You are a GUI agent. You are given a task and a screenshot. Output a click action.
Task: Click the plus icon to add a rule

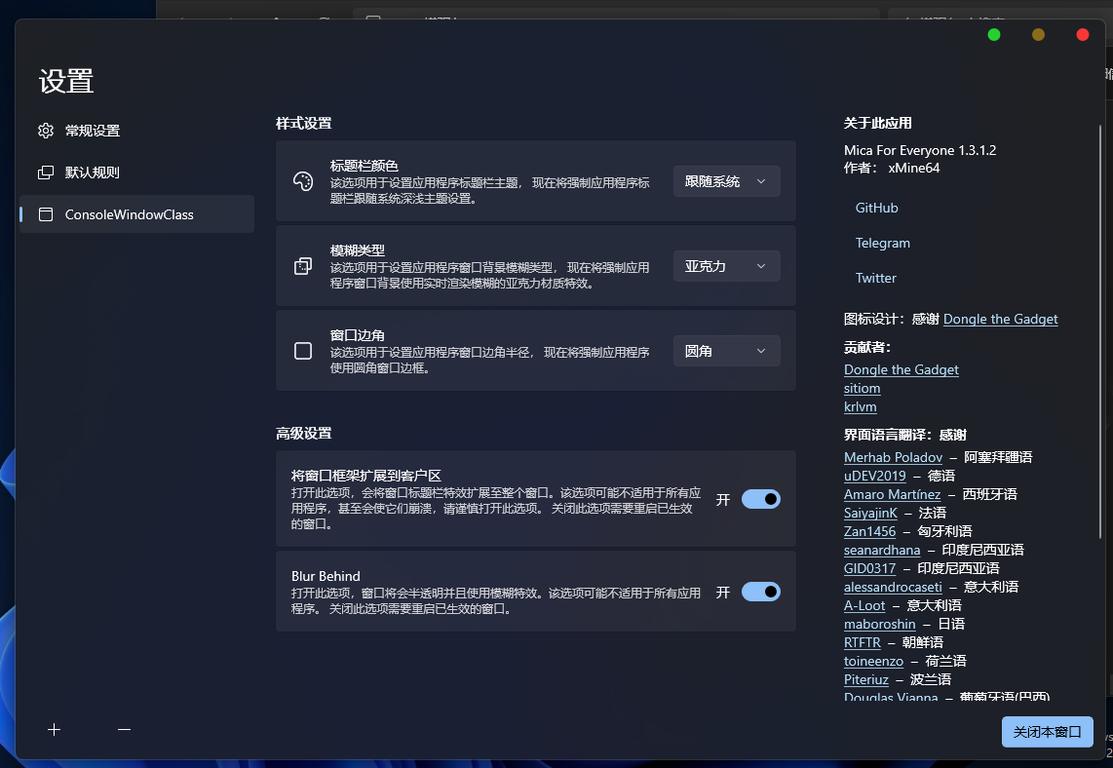point(55,729)
